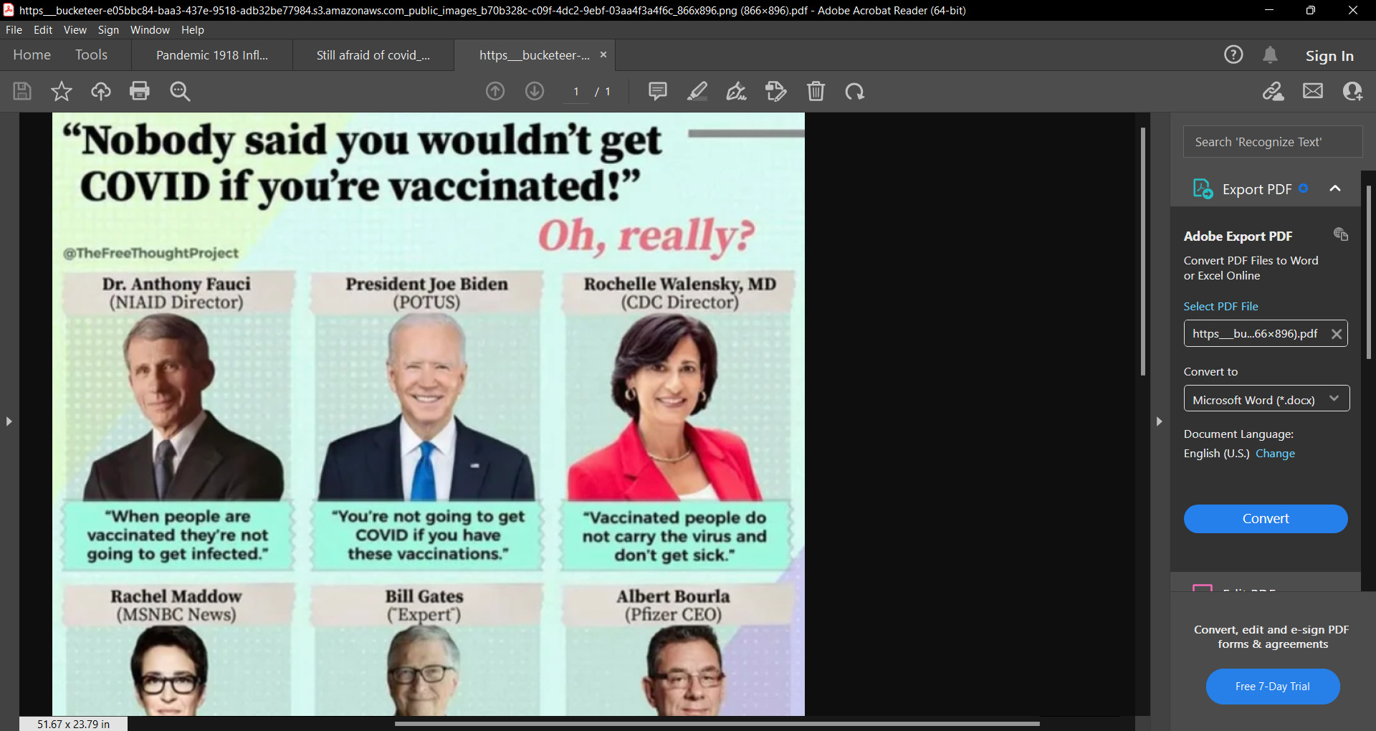
Task: Click the page number input box
Action: [x=576, y=92]
